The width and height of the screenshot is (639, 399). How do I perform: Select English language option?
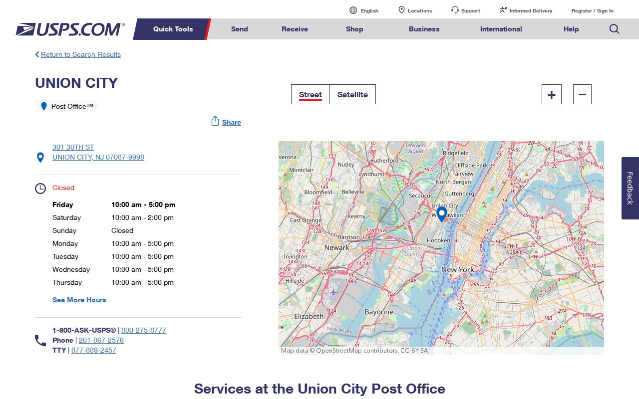point(369,10)
